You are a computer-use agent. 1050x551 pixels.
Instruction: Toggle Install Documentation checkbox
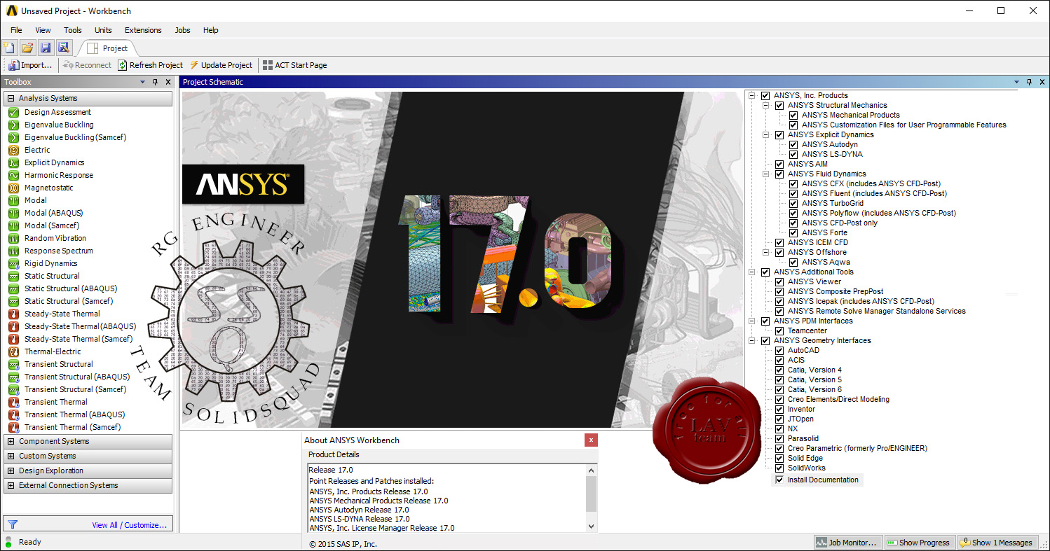[x=779, y=480]
